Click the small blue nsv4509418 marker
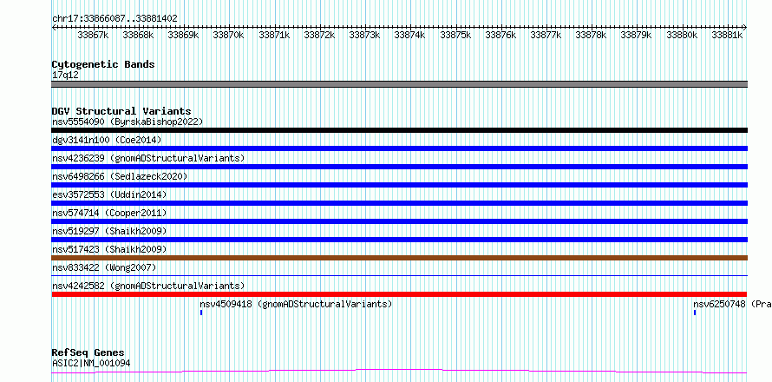The width and height of the screenshot is (772, 382). pos(201,313)
